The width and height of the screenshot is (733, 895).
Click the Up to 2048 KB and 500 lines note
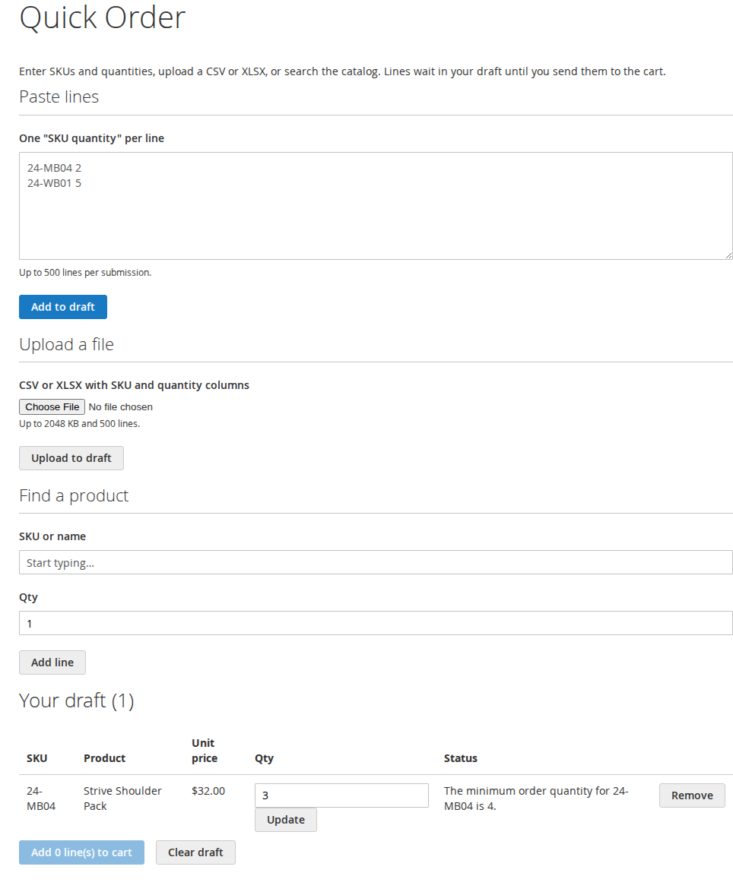pyautogui.click(x=79, y=423)
